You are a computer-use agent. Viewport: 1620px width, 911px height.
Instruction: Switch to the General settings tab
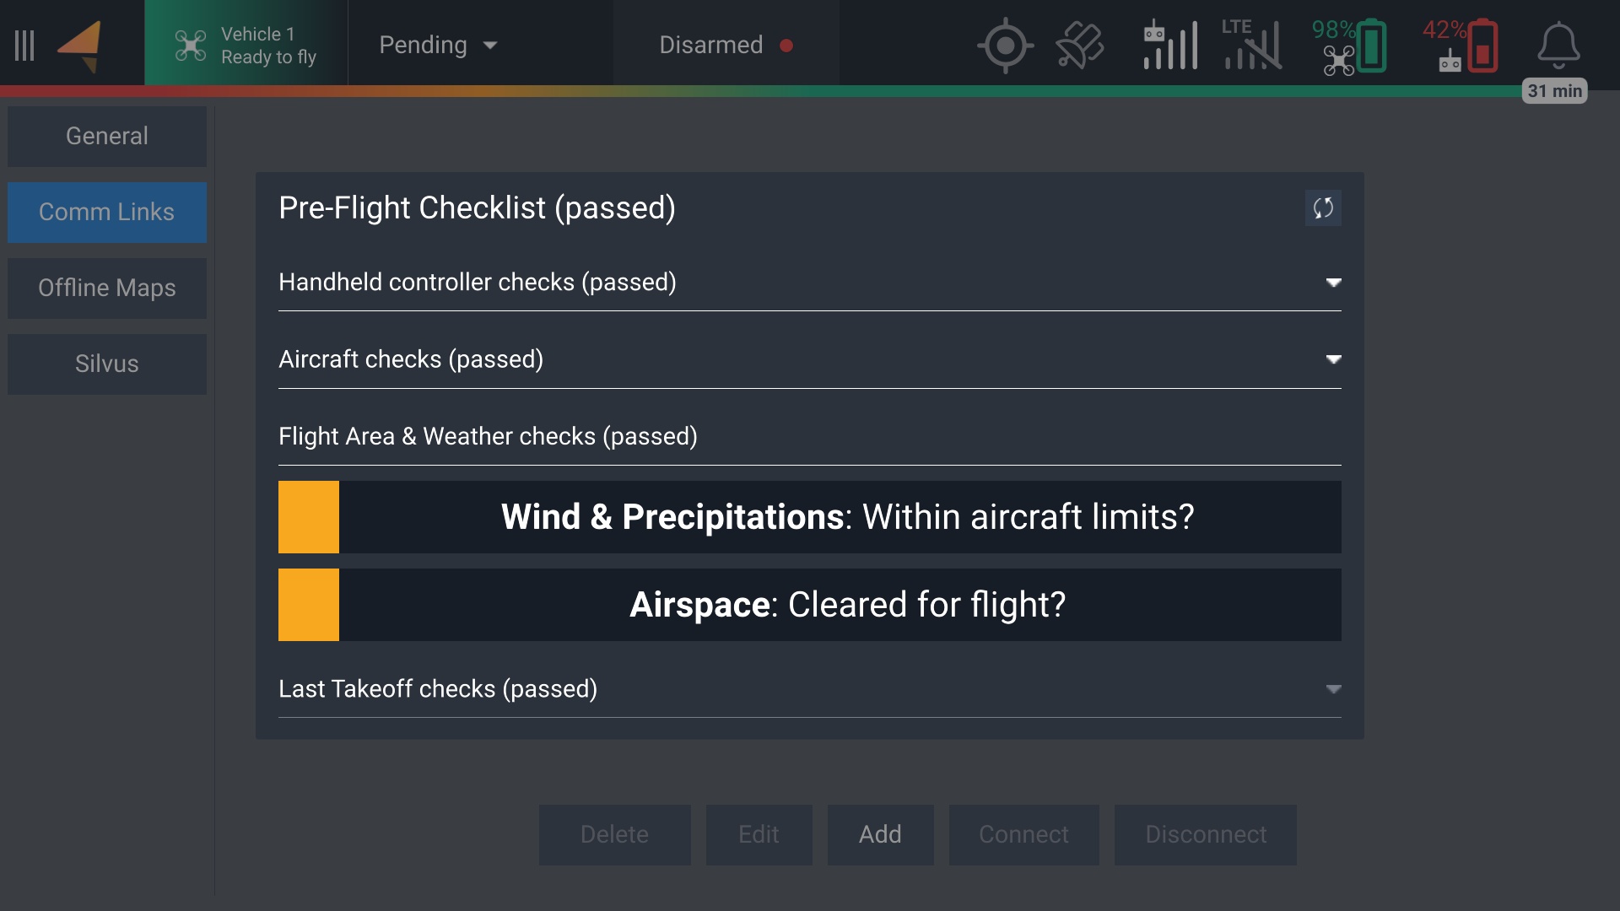(x=107, y=136)
